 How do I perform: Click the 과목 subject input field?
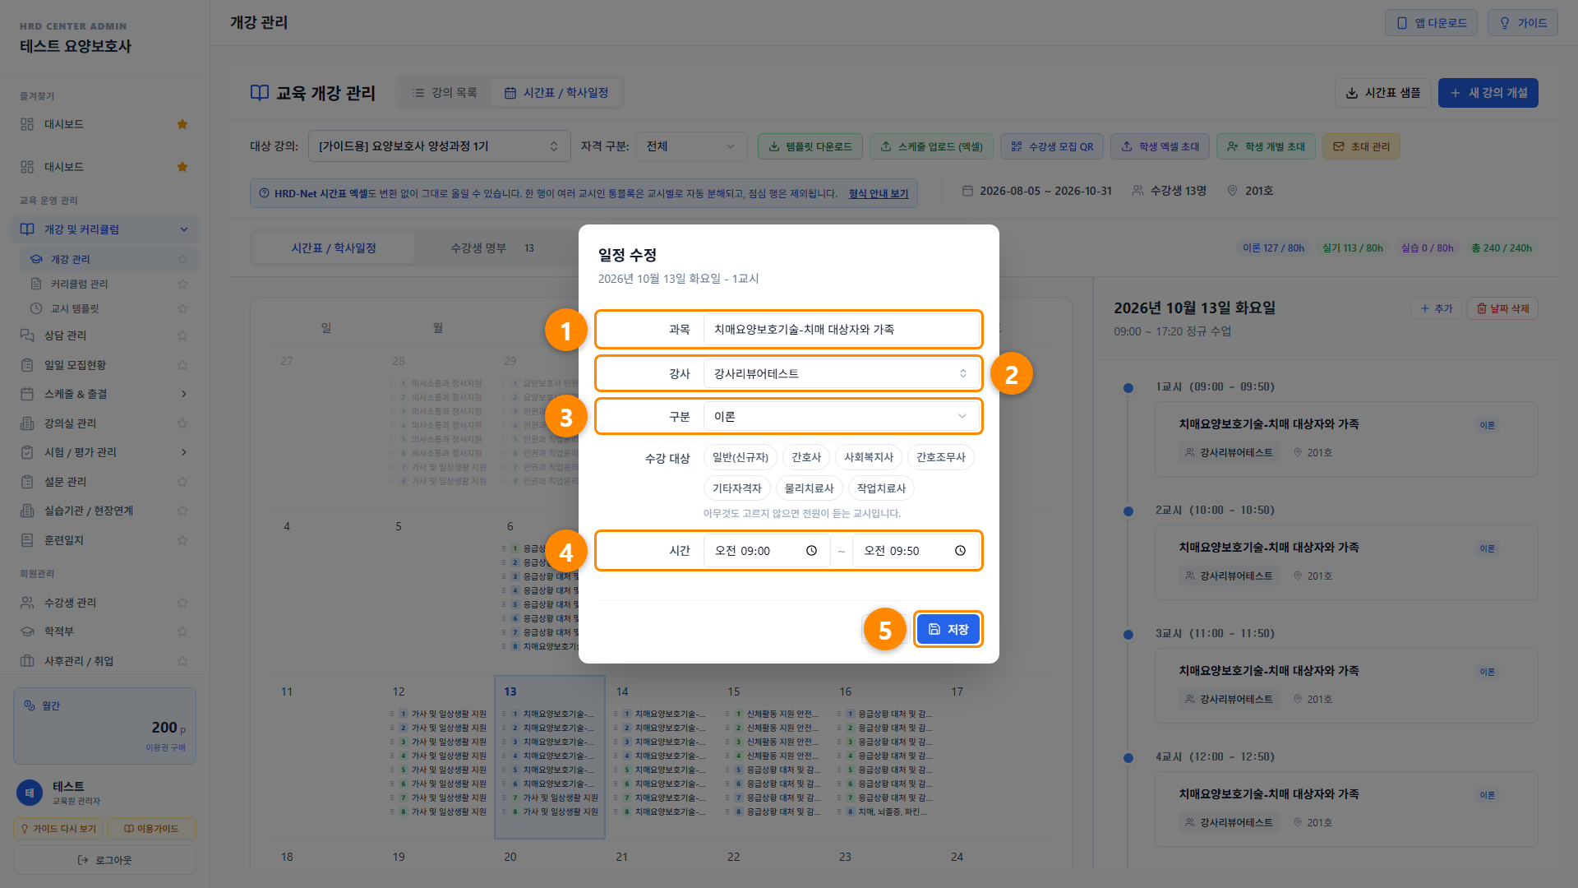[x=842, y=329]
